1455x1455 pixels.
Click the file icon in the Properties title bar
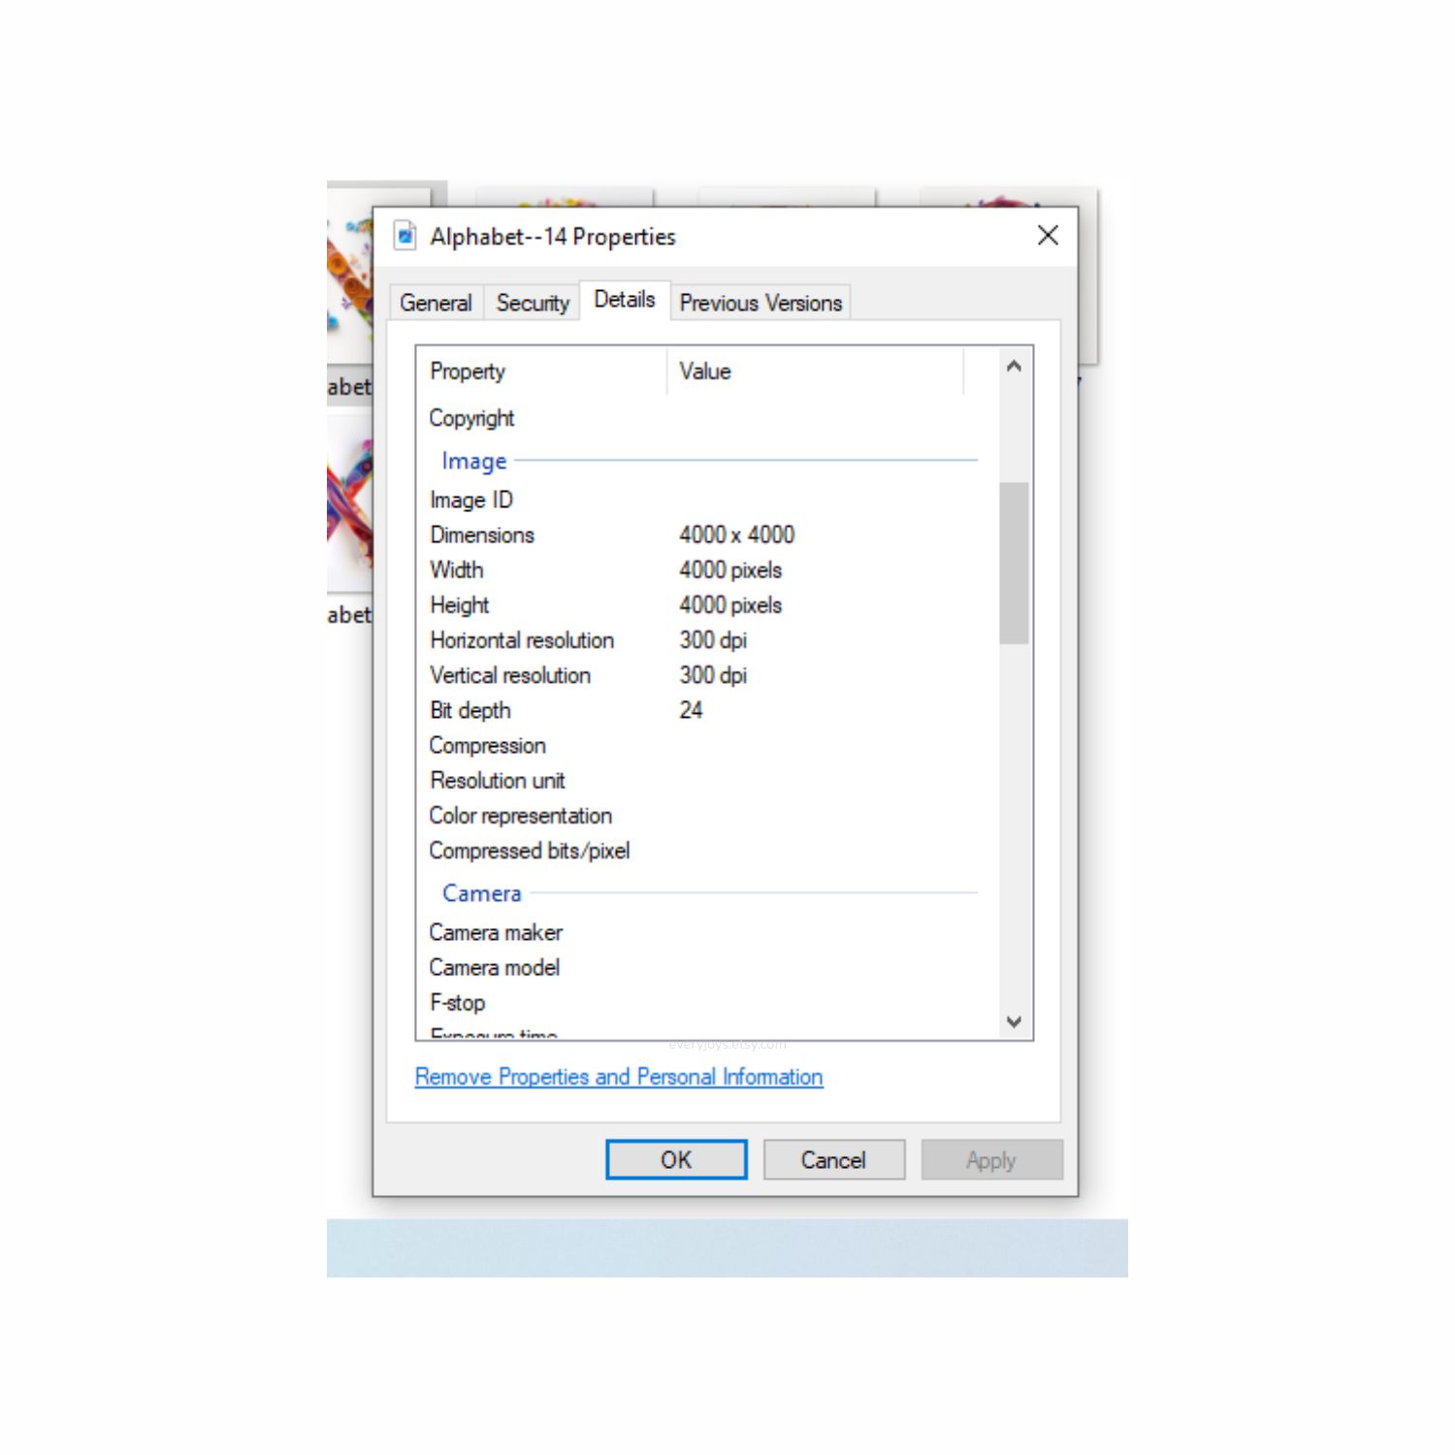(x=404, y=236)
